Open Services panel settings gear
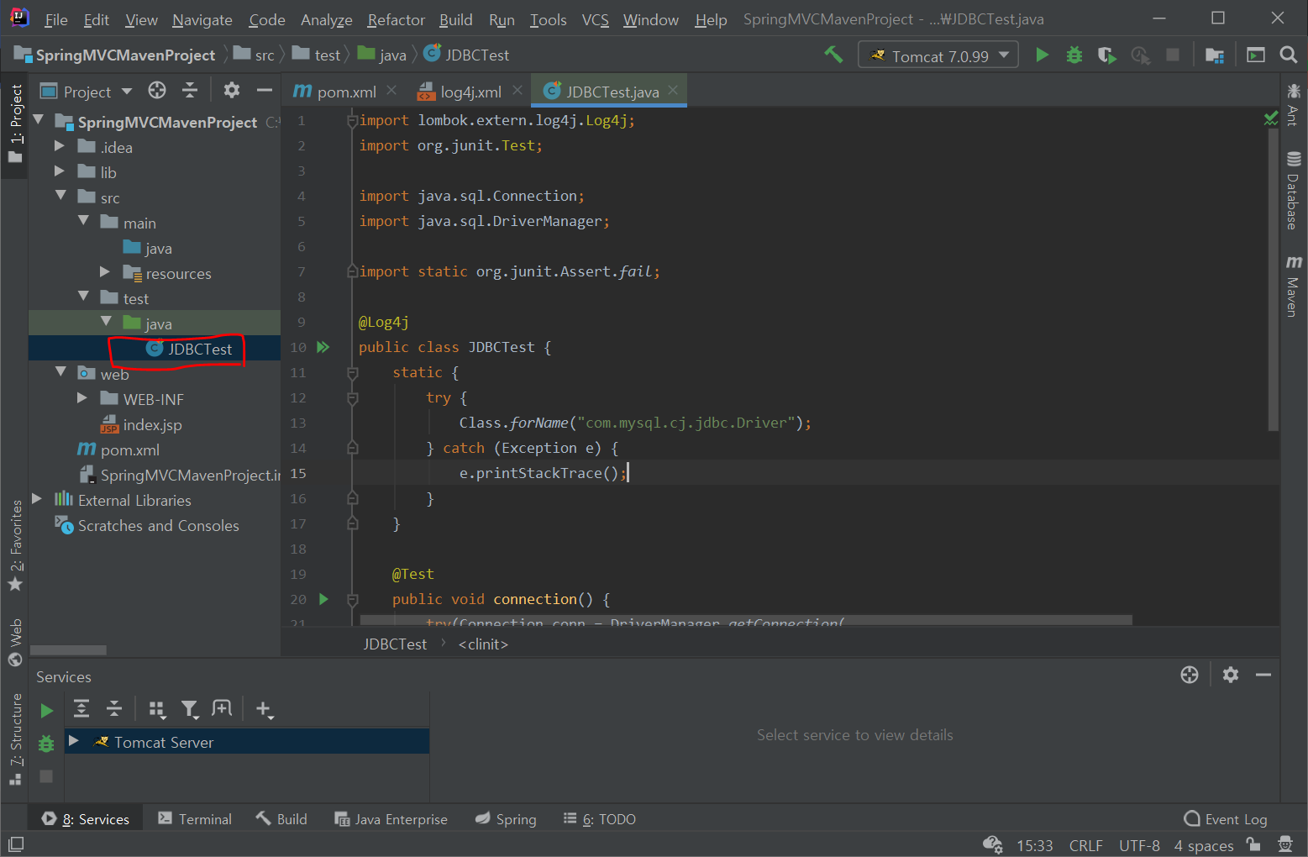 1231,675
